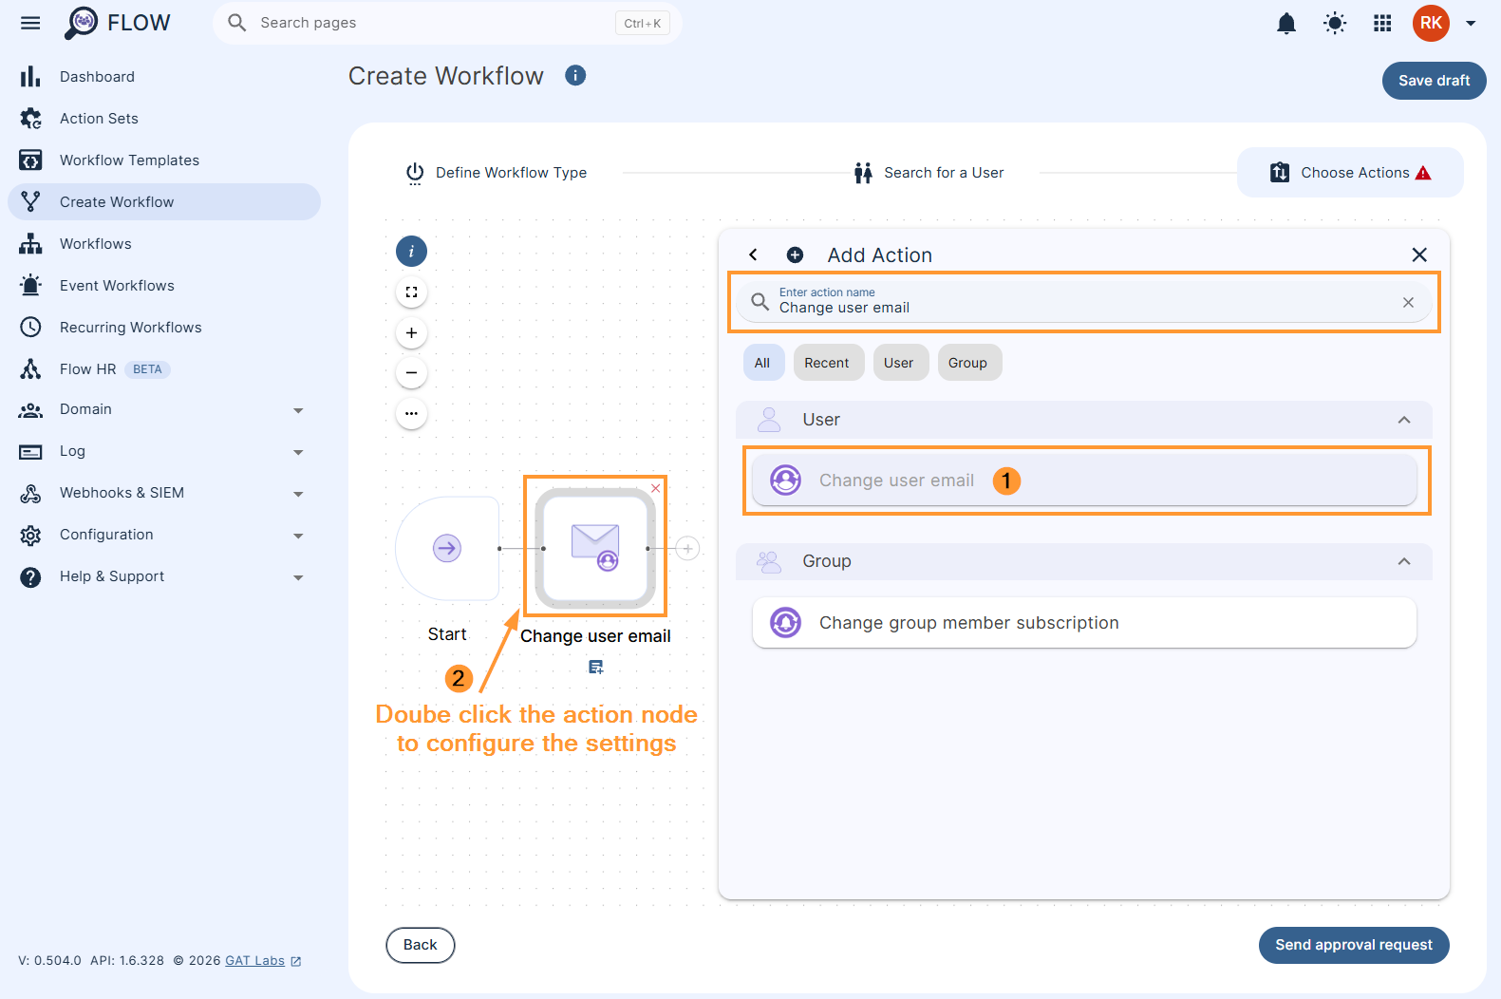Image resolution: width=1501 pixels, height=999 pixels.
Task: Focus the Enter action name field
Action: coord(1083,302)
